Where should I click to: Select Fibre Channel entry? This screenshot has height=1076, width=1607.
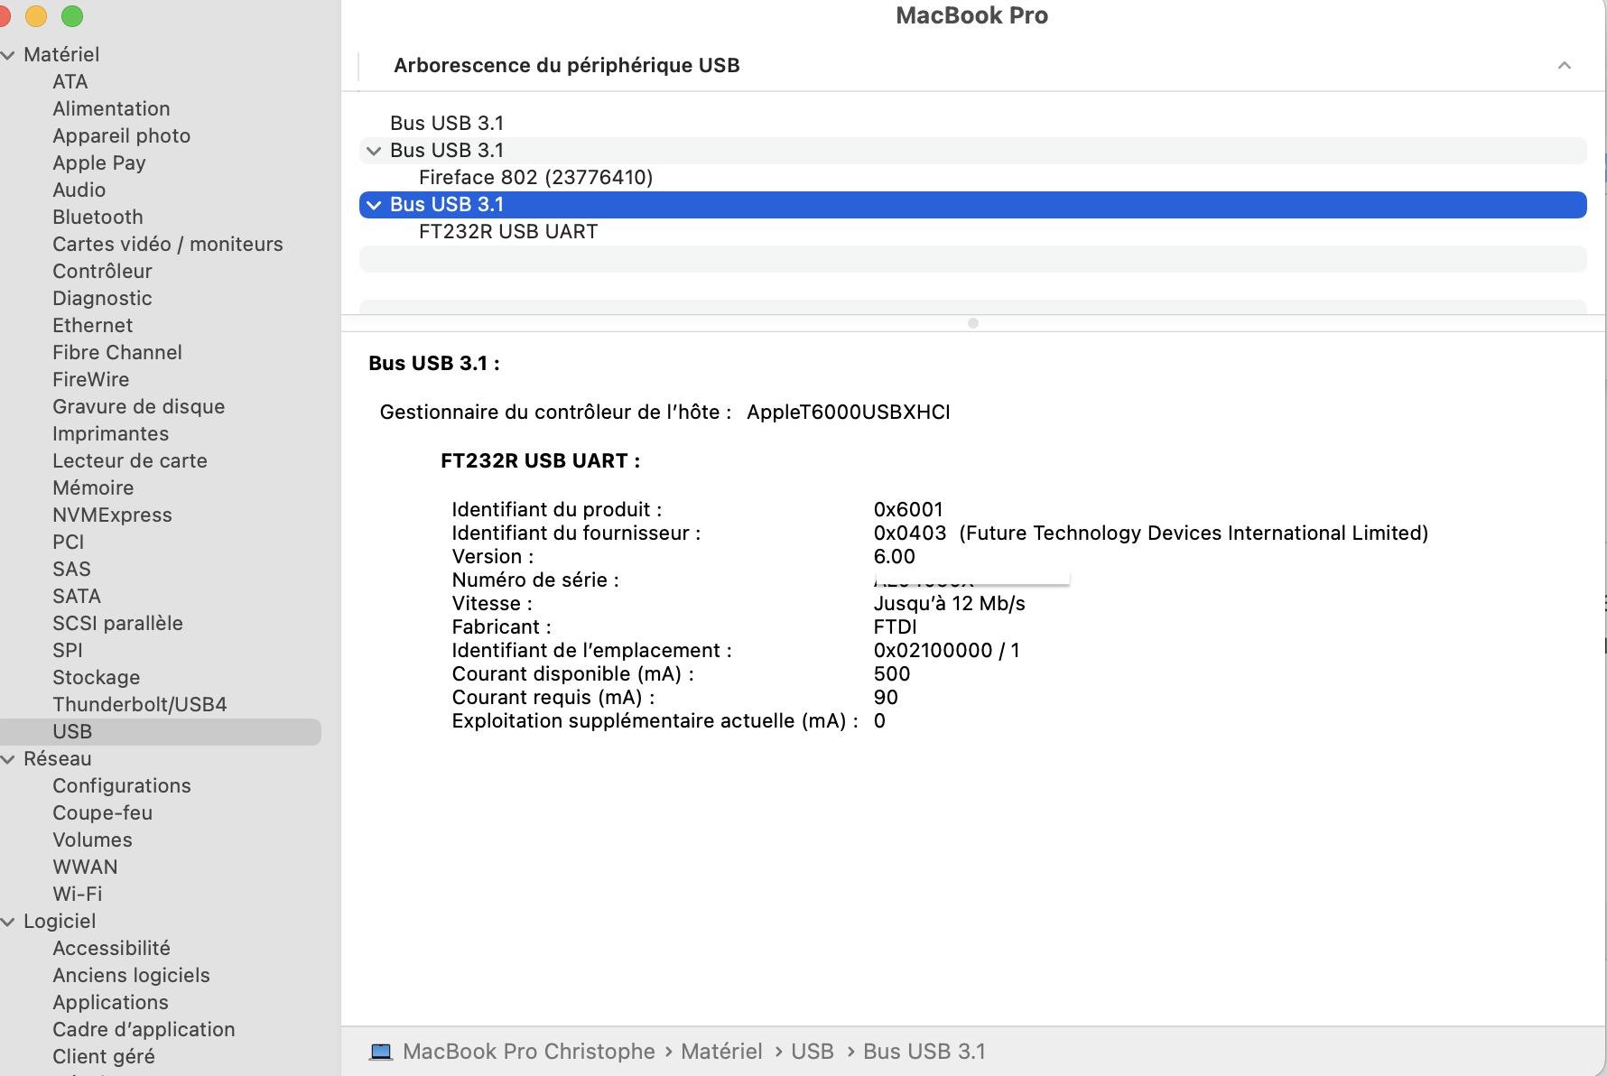point(117,353)
